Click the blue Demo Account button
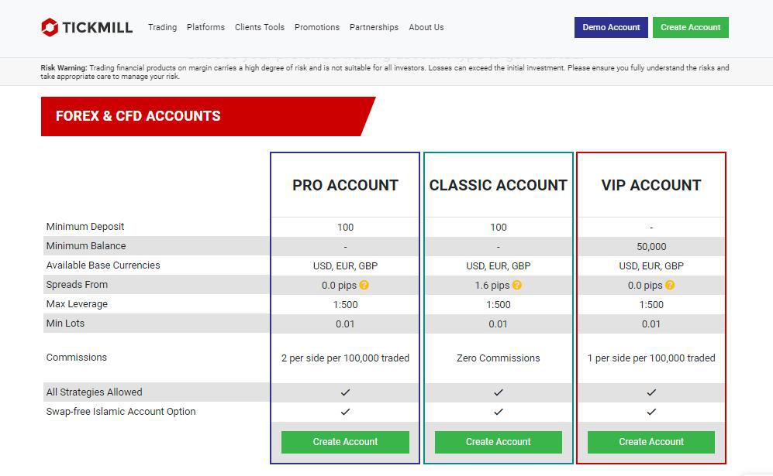 tap(611, 28)
